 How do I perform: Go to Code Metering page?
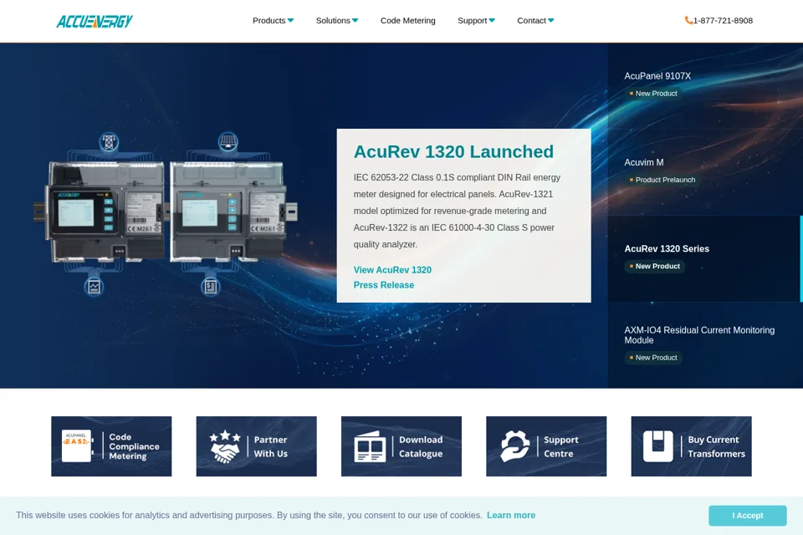(x=407, y=20)
